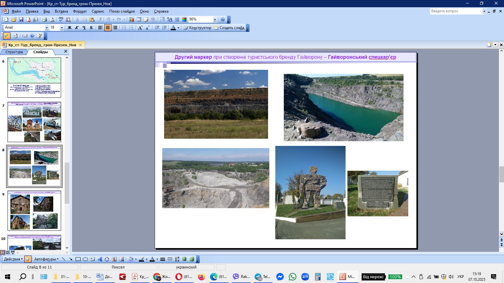The image size is (504, 283).
Task: Click the Конструктор button
Action: point(198,28)
